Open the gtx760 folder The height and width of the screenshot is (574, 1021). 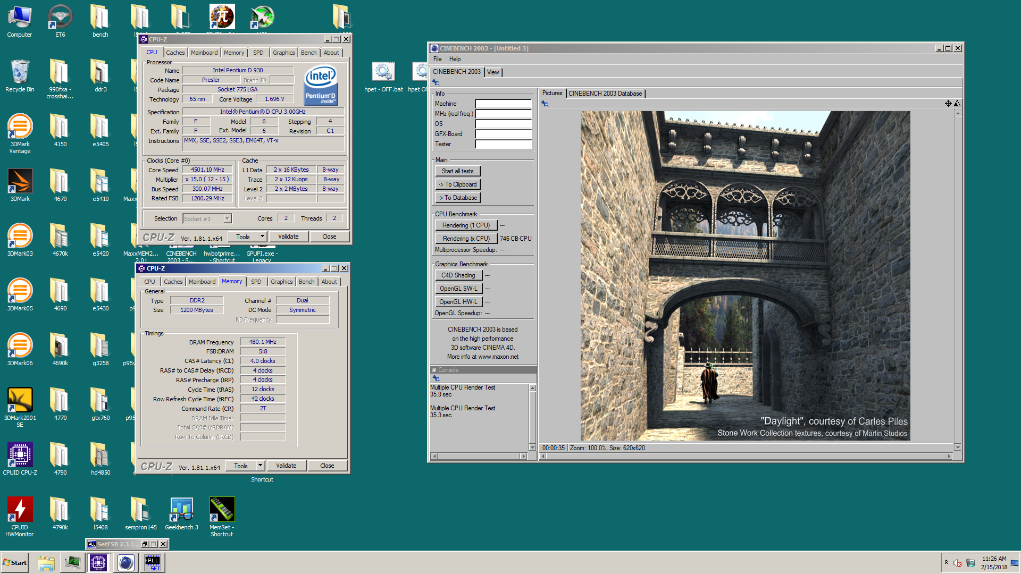click(101, 404)
